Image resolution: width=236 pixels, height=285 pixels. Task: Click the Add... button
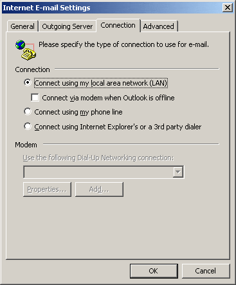(99, 189)
